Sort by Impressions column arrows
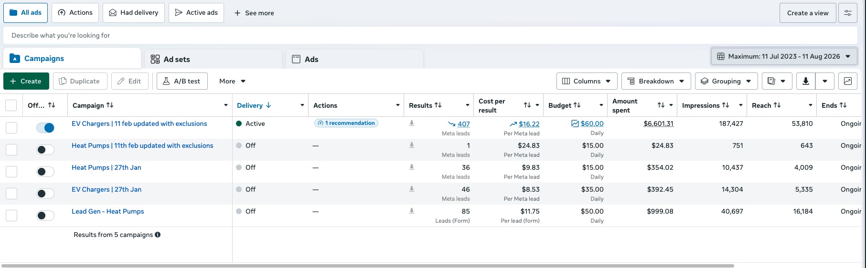The width and height of the screenshot is (866, 268). (x=726, y=105)
